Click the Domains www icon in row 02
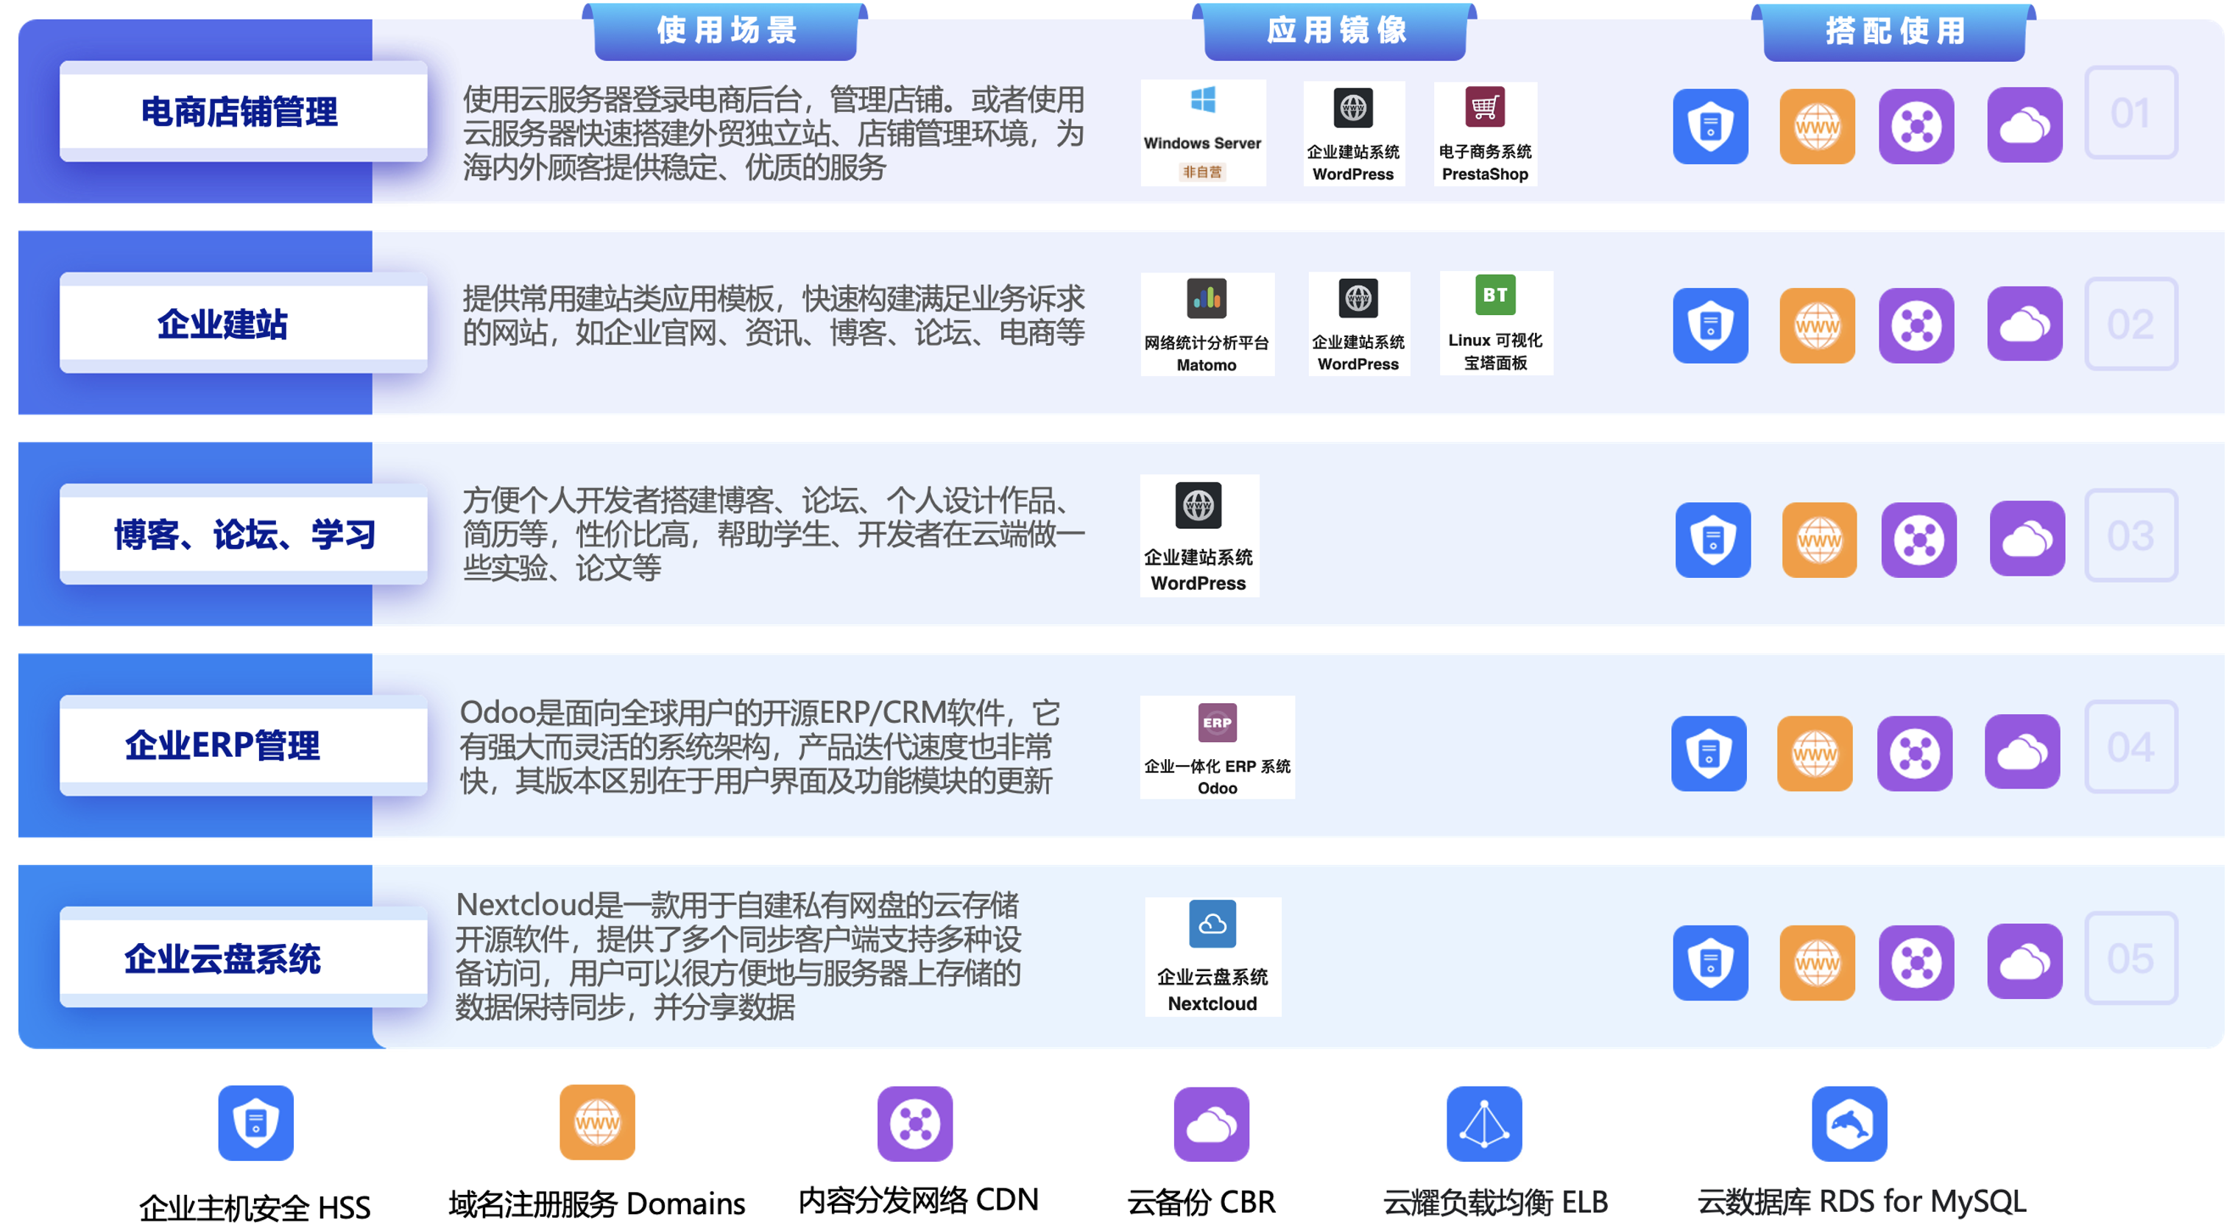Viewport: 2238px width, 1231px height. (x=1817, y=325)
